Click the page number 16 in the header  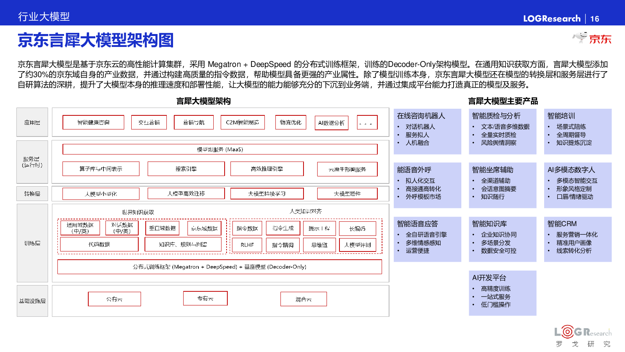pos(595,19)
